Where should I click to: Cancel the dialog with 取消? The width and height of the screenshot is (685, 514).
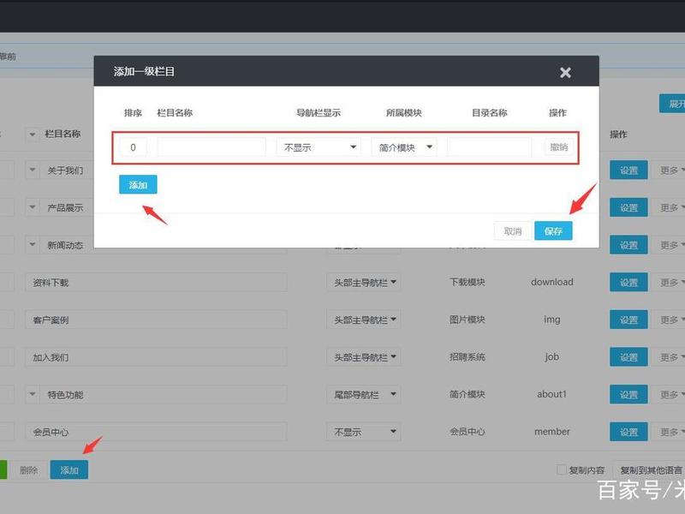[x=513, y=230]
